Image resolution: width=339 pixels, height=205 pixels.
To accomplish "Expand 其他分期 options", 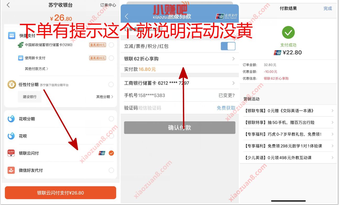I will tap(105, 97).
